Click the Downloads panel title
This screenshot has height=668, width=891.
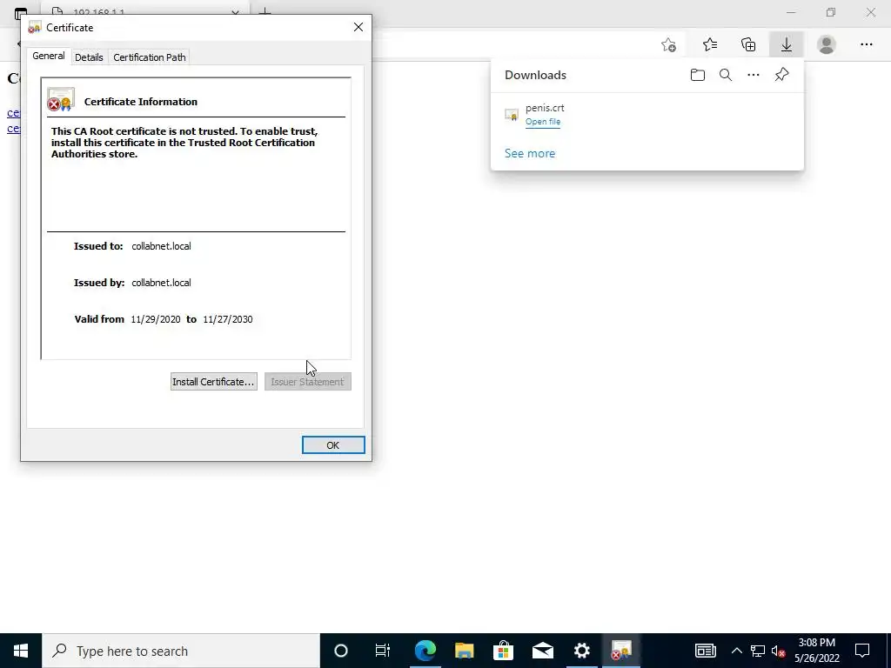535,75
